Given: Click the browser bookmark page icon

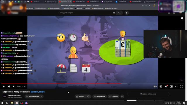Looking at the screenshot, I should coord(149,6).
